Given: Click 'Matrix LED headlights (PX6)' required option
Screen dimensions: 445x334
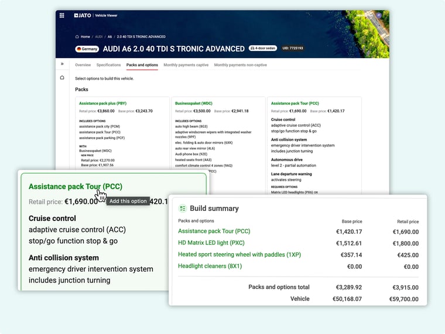Looking at the screenshot, I should (x=292, y=192).
